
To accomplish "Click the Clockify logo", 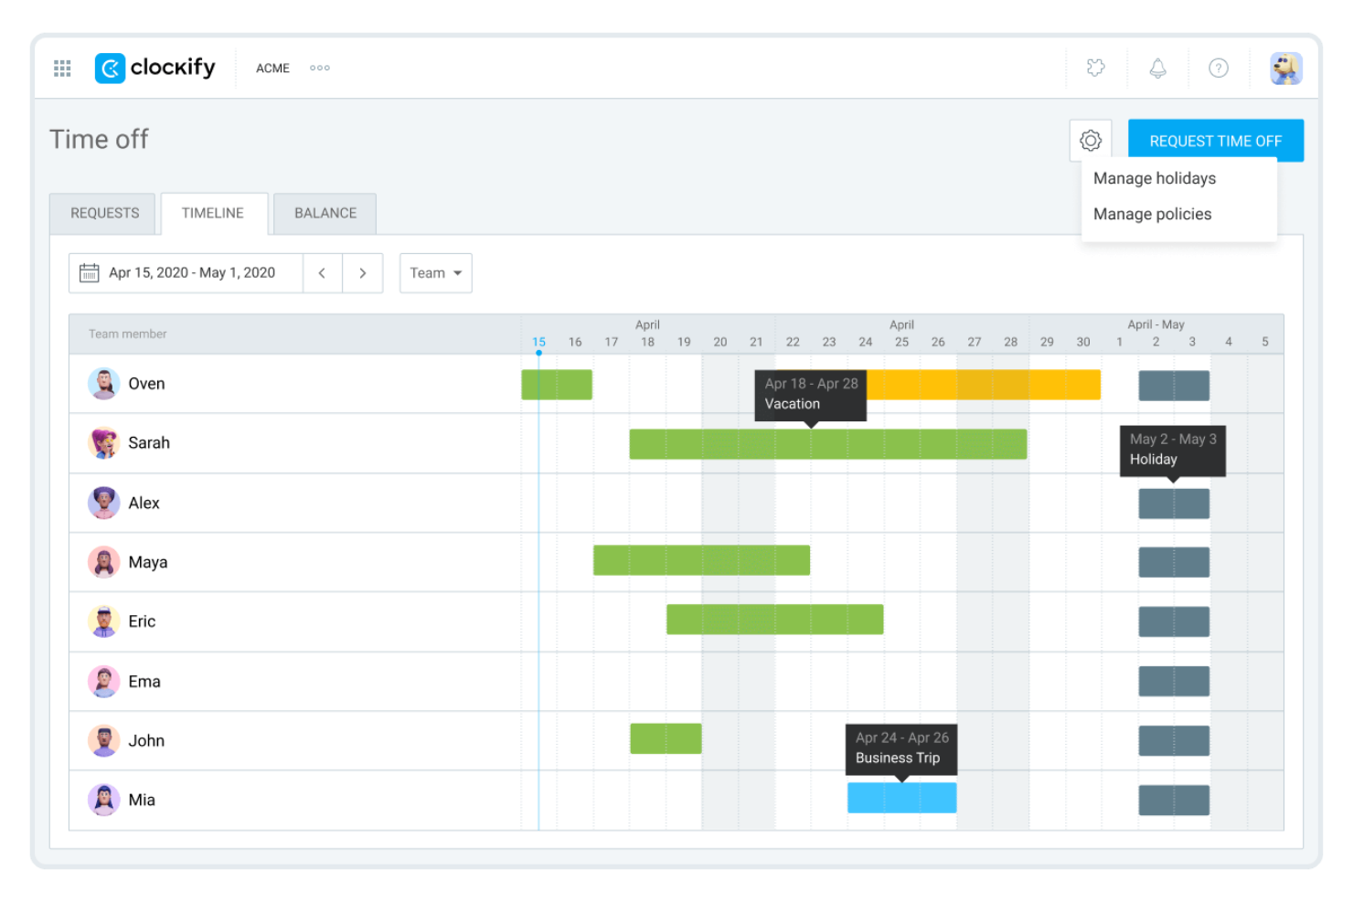I will pos(154,68).
